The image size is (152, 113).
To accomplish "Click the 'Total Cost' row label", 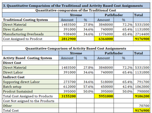I will coord(30,110).
